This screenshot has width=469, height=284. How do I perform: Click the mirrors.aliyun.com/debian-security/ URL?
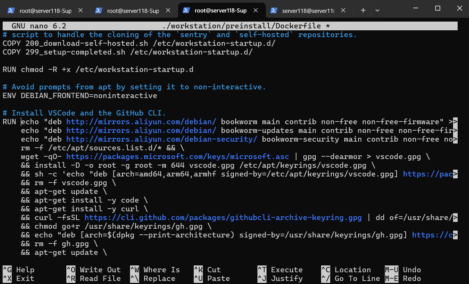[162, 139]
